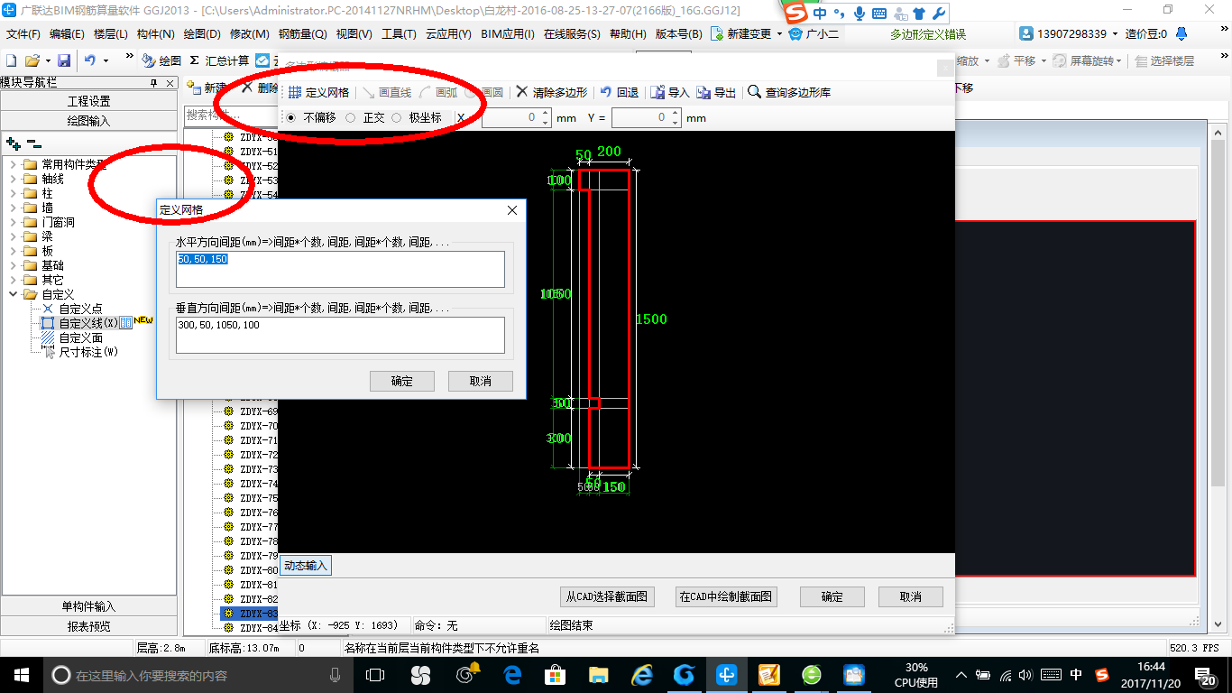
Task: Click the 工程设置 navigation button
Action: 89,101
